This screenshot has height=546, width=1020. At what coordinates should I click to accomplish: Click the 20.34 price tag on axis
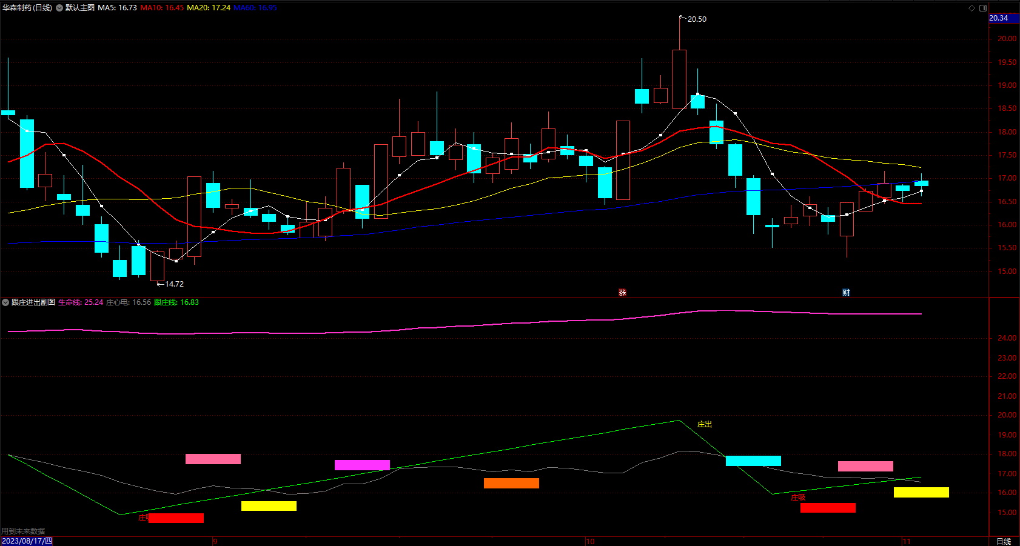tap(1004, 18)
